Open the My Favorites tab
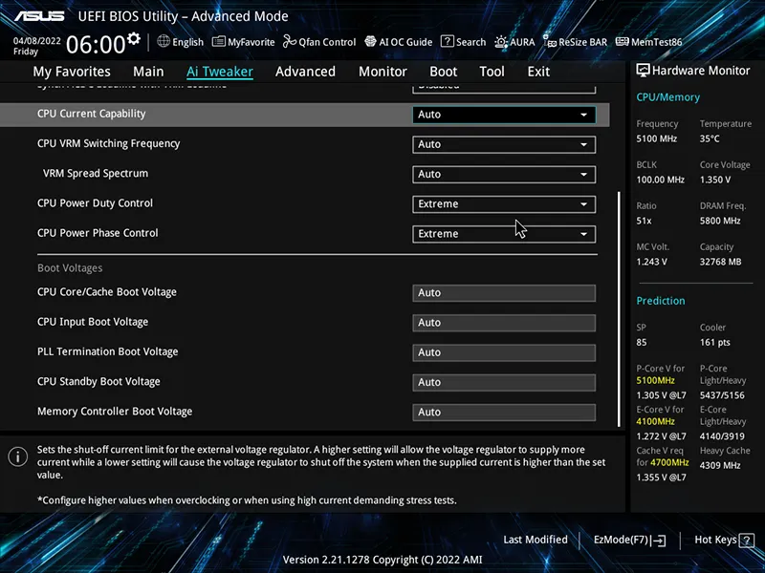Viewport: 765px width, 573px height. (x=72, y=72)
